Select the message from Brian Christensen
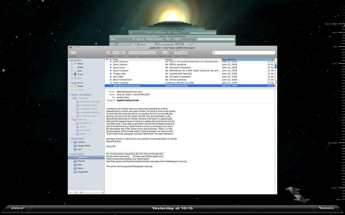 [x=190, y=80]
